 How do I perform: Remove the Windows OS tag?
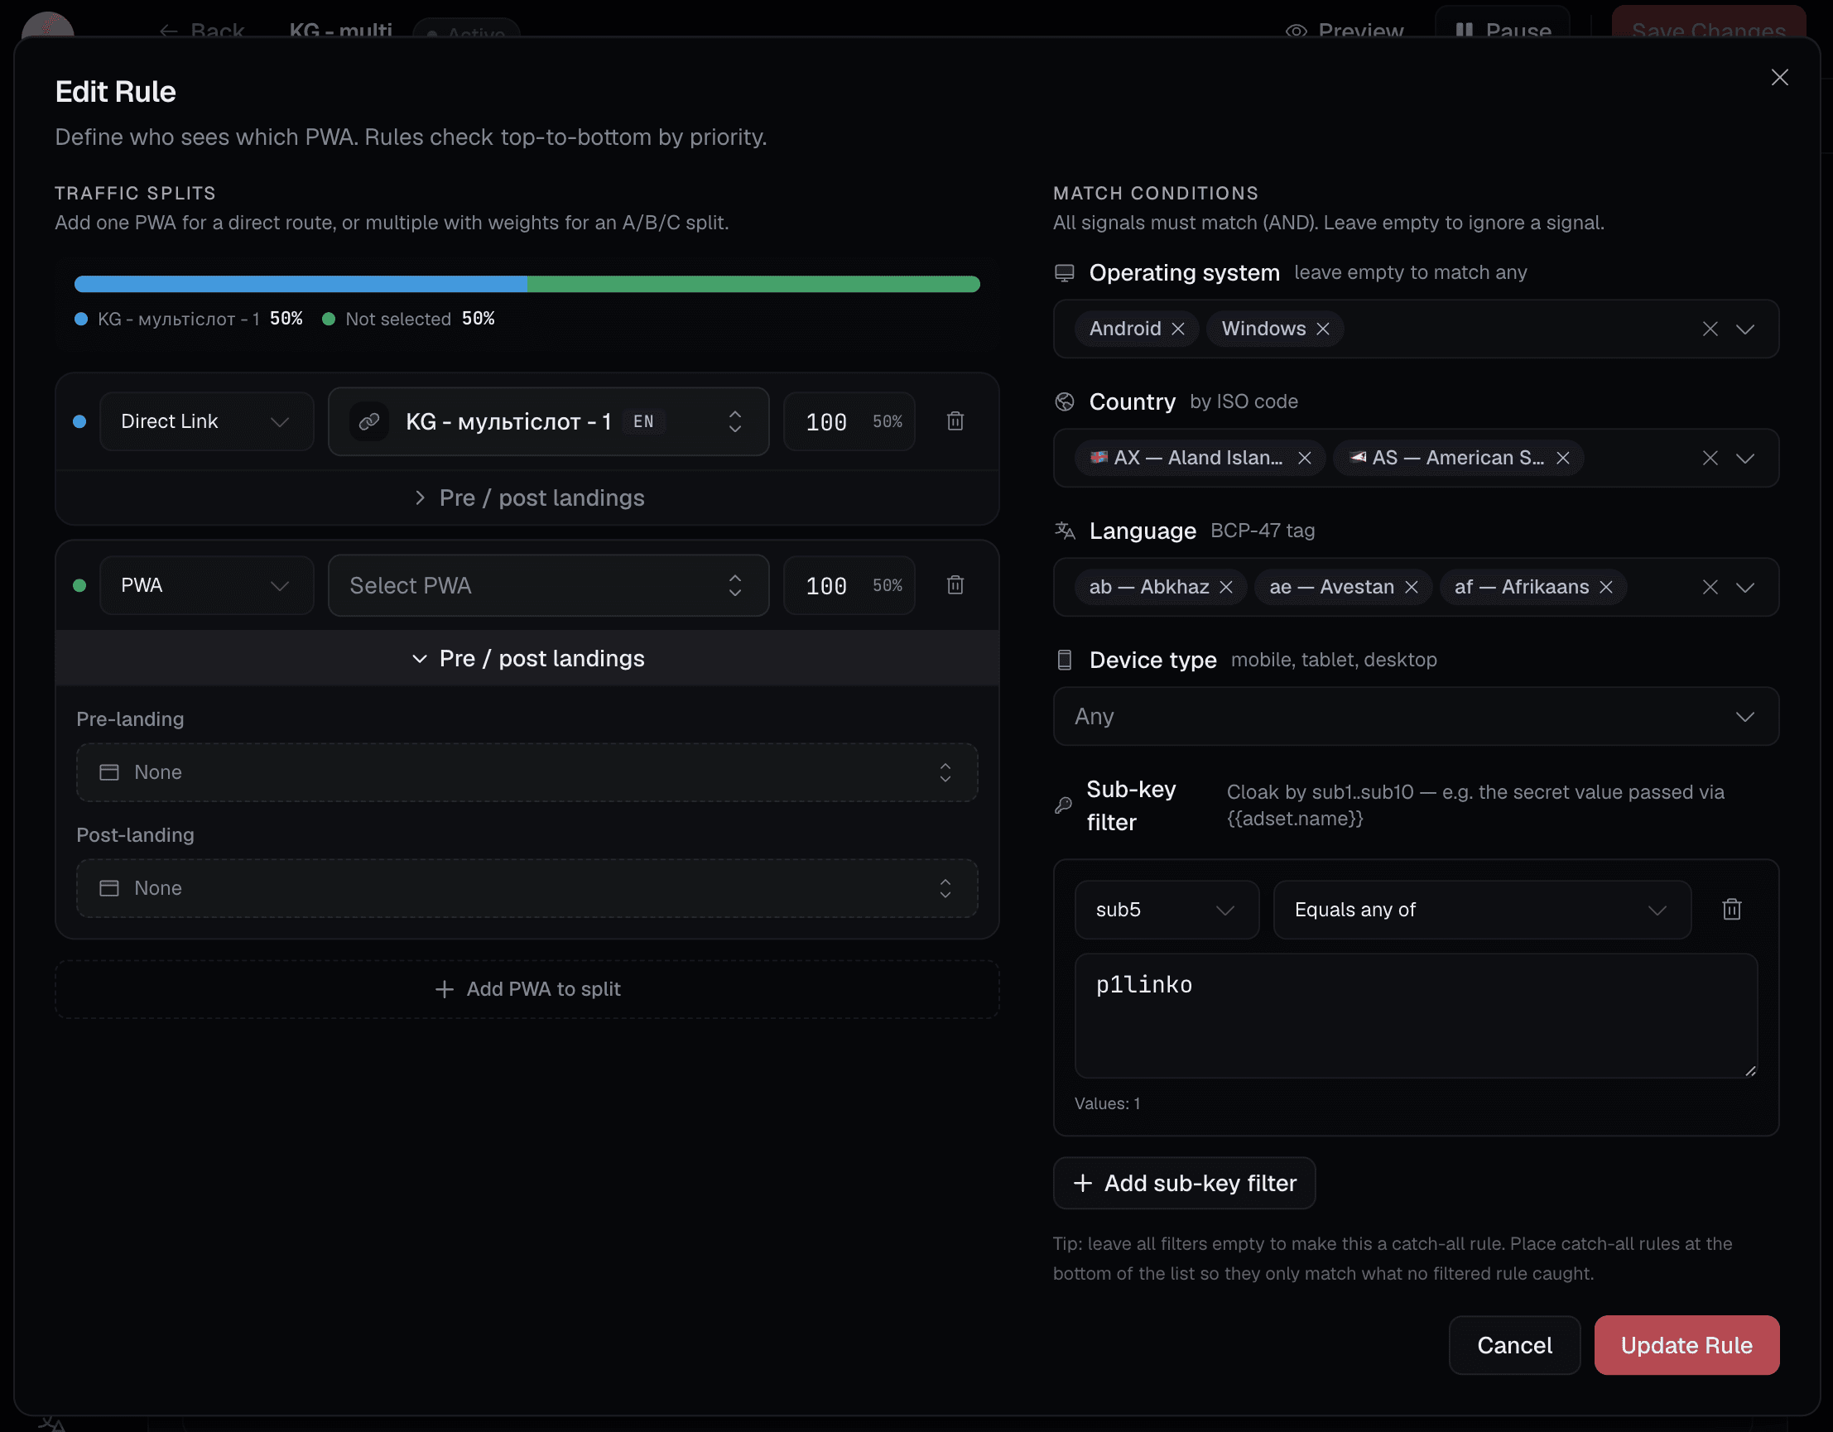[1323, 329]
